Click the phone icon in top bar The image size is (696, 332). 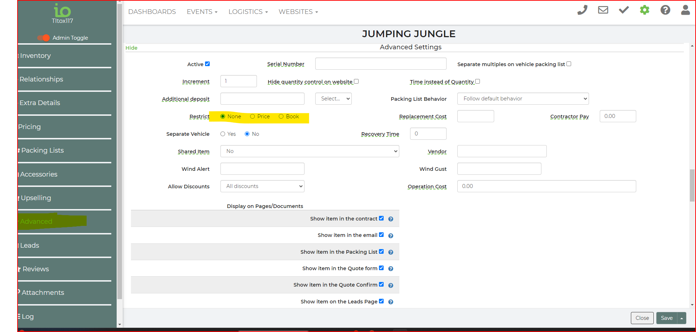pos(582,10)
